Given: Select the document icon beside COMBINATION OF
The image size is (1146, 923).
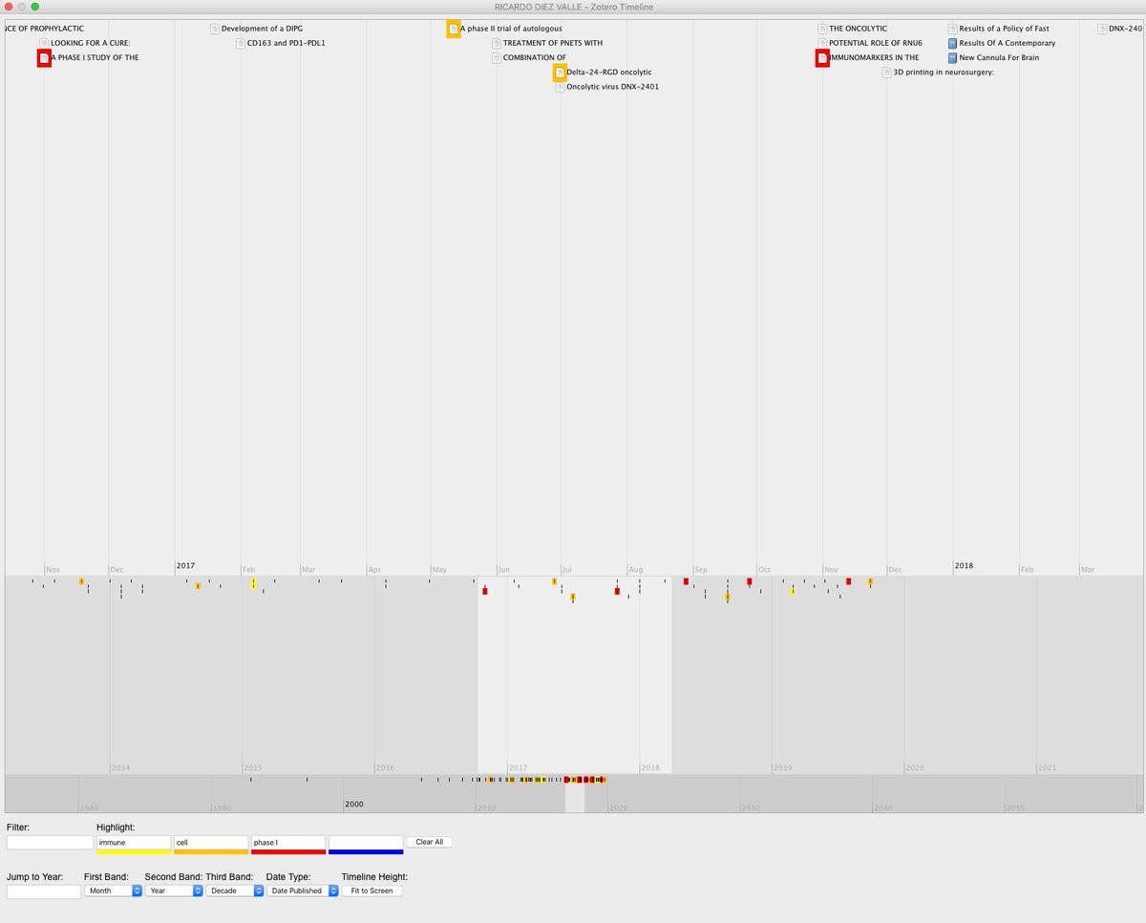Looking at the screenshot, I should (x=497, y=57).
